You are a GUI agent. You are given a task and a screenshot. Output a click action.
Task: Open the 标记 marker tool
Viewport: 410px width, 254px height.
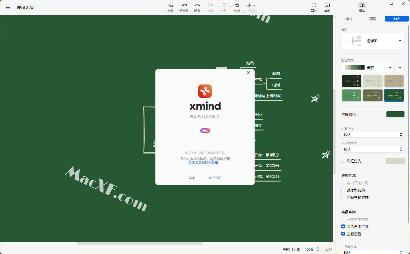(x=237, y=7)
